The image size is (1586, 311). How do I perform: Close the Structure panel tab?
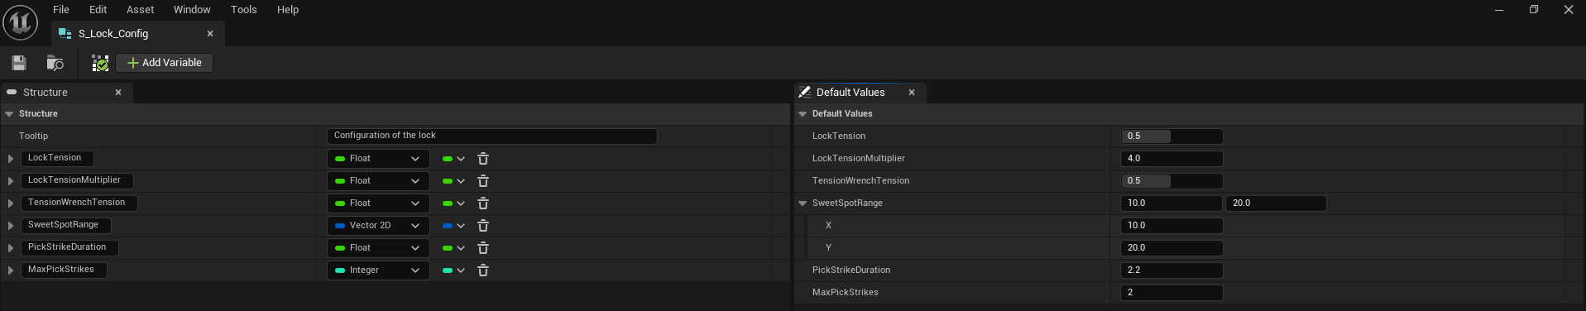pyautogui.click(x=118, y=93)
